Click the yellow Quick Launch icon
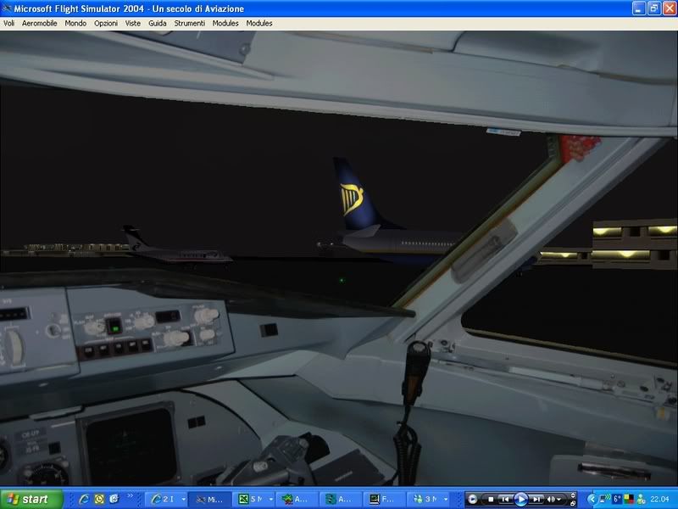The image size is (678, 509). point(99,499)
